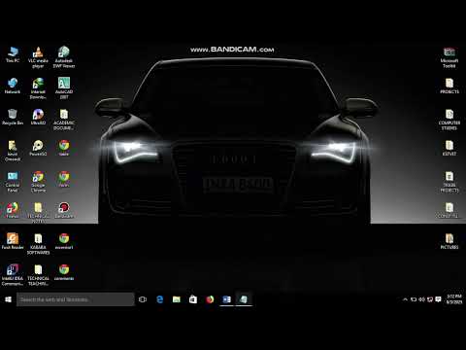Image resolution: width=466 pixels, height=350 pixels.
Task: Switch to Word in the taskbar
Action: (x=227, y=299)
